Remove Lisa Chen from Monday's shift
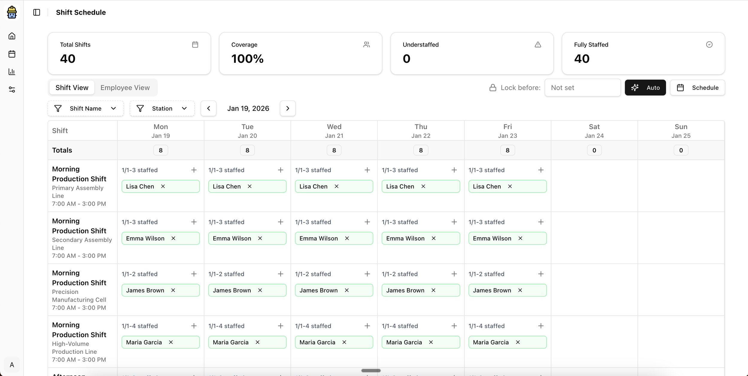Viewport: 748px width, 376px height. click(x=163, y=186)
